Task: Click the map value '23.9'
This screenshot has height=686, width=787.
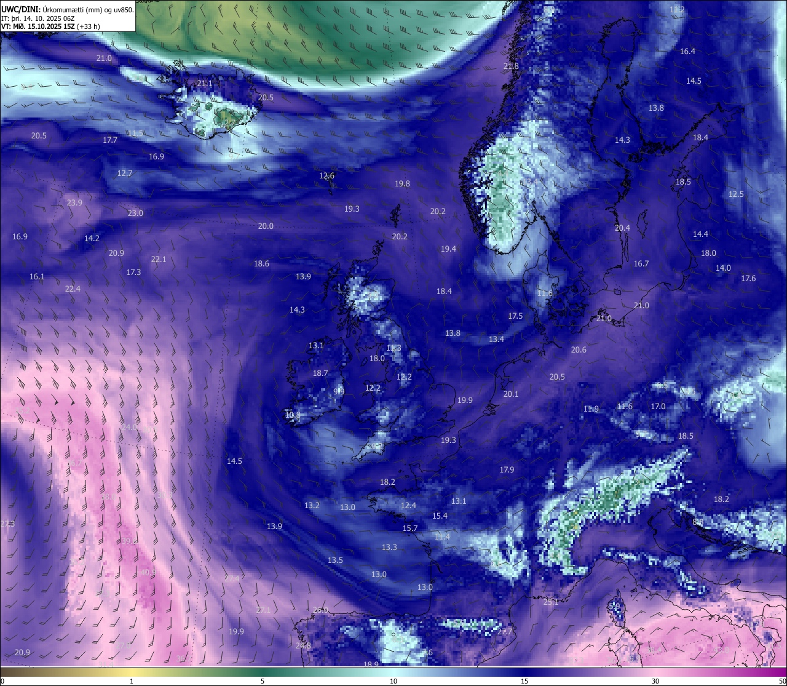Action: coord(74,203)
